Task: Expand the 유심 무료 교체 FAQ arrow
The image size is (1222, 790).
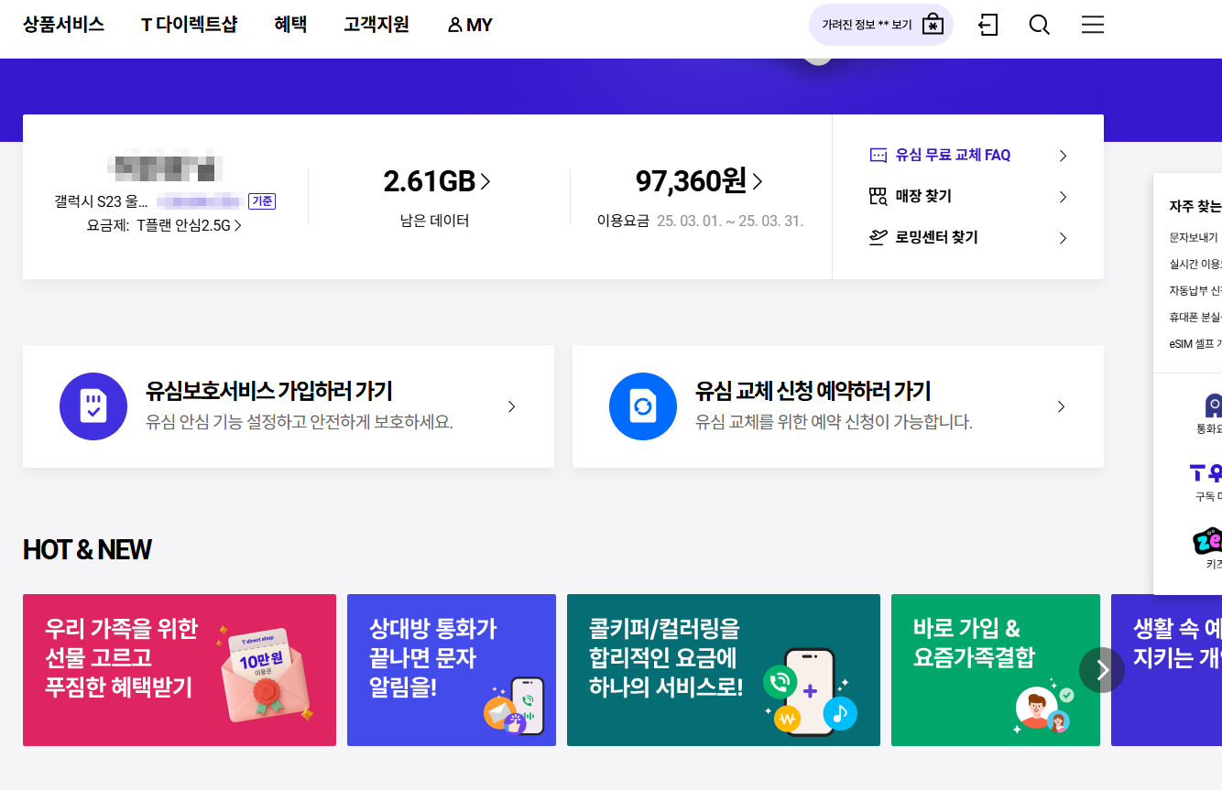Action: point(1063,156)
